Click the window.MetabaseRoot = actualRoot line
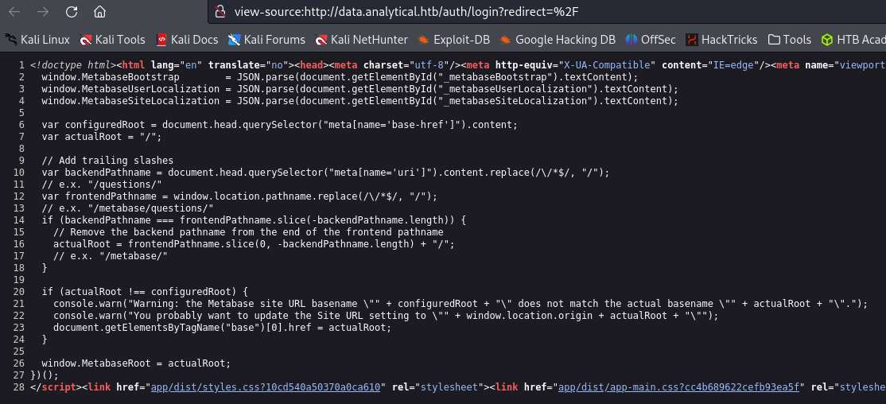The image size is (886, 404). click(136, 363)
